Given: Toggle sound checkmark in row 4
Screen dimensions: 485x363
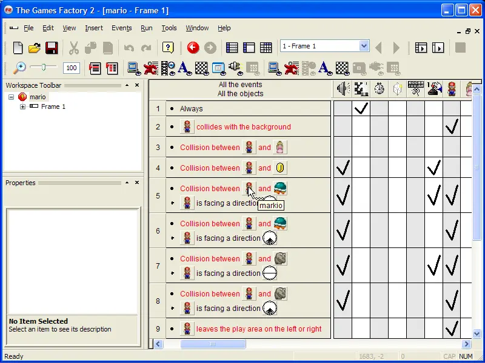Looking at the screenshot, I should click(343, 168).
